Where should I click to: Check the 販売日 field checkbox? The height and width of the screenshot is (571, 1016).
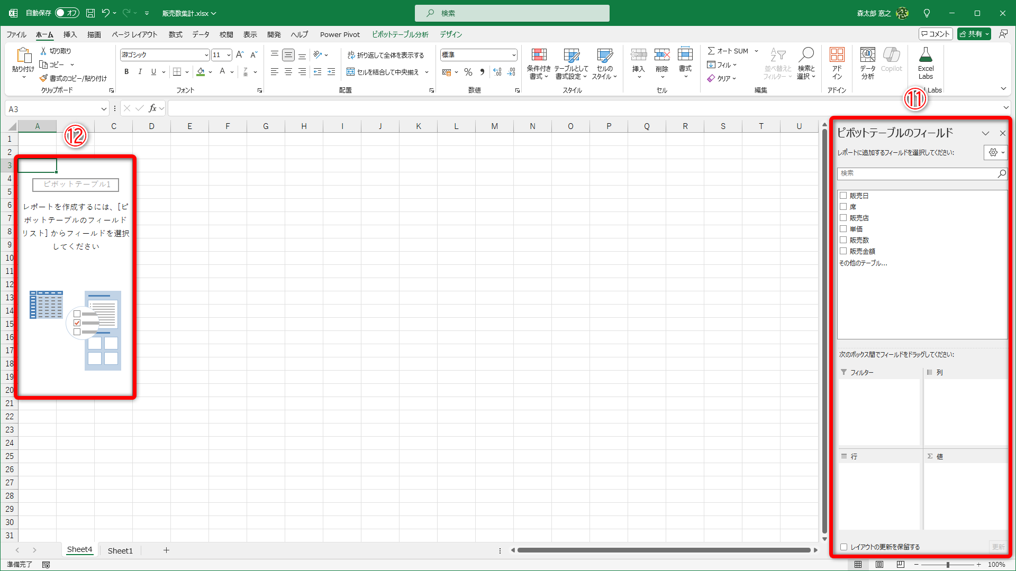[843, 196]
